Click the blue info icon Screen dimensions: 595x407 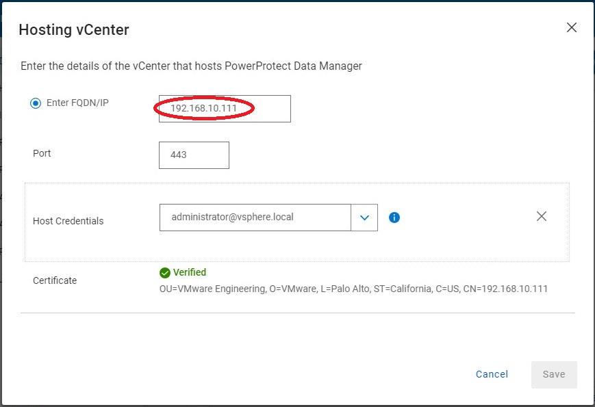[394, 218]
